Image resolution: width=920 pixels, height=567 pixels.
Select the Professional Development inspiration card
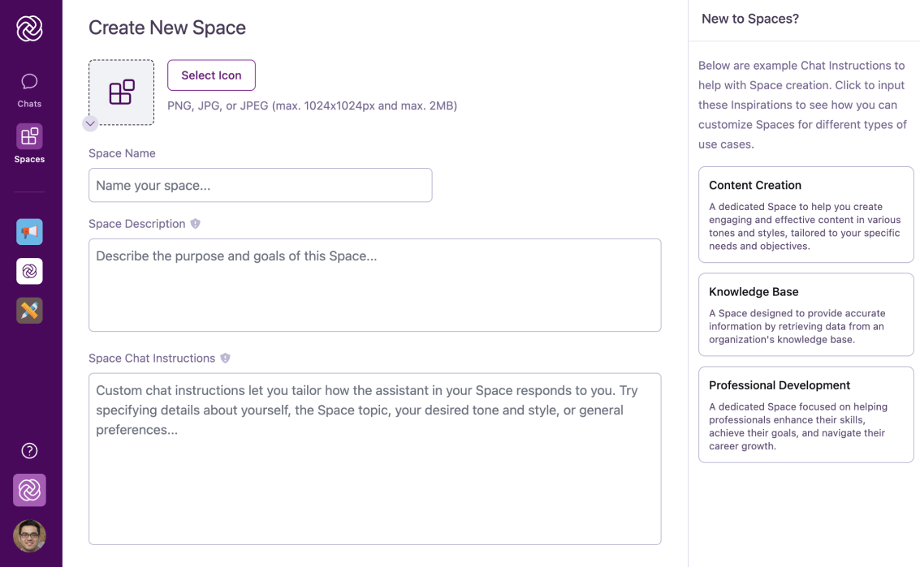tap(806, 415)
